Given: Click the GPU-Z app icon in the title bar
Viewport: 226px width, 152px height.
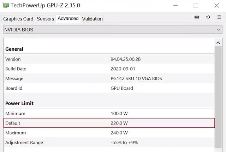Looking at the screenshot, I should (x=6, y=6).
